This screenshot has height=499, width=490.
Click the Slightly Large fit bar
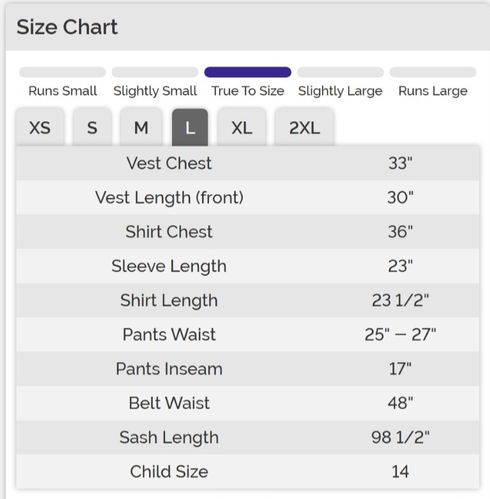[340, 73]
